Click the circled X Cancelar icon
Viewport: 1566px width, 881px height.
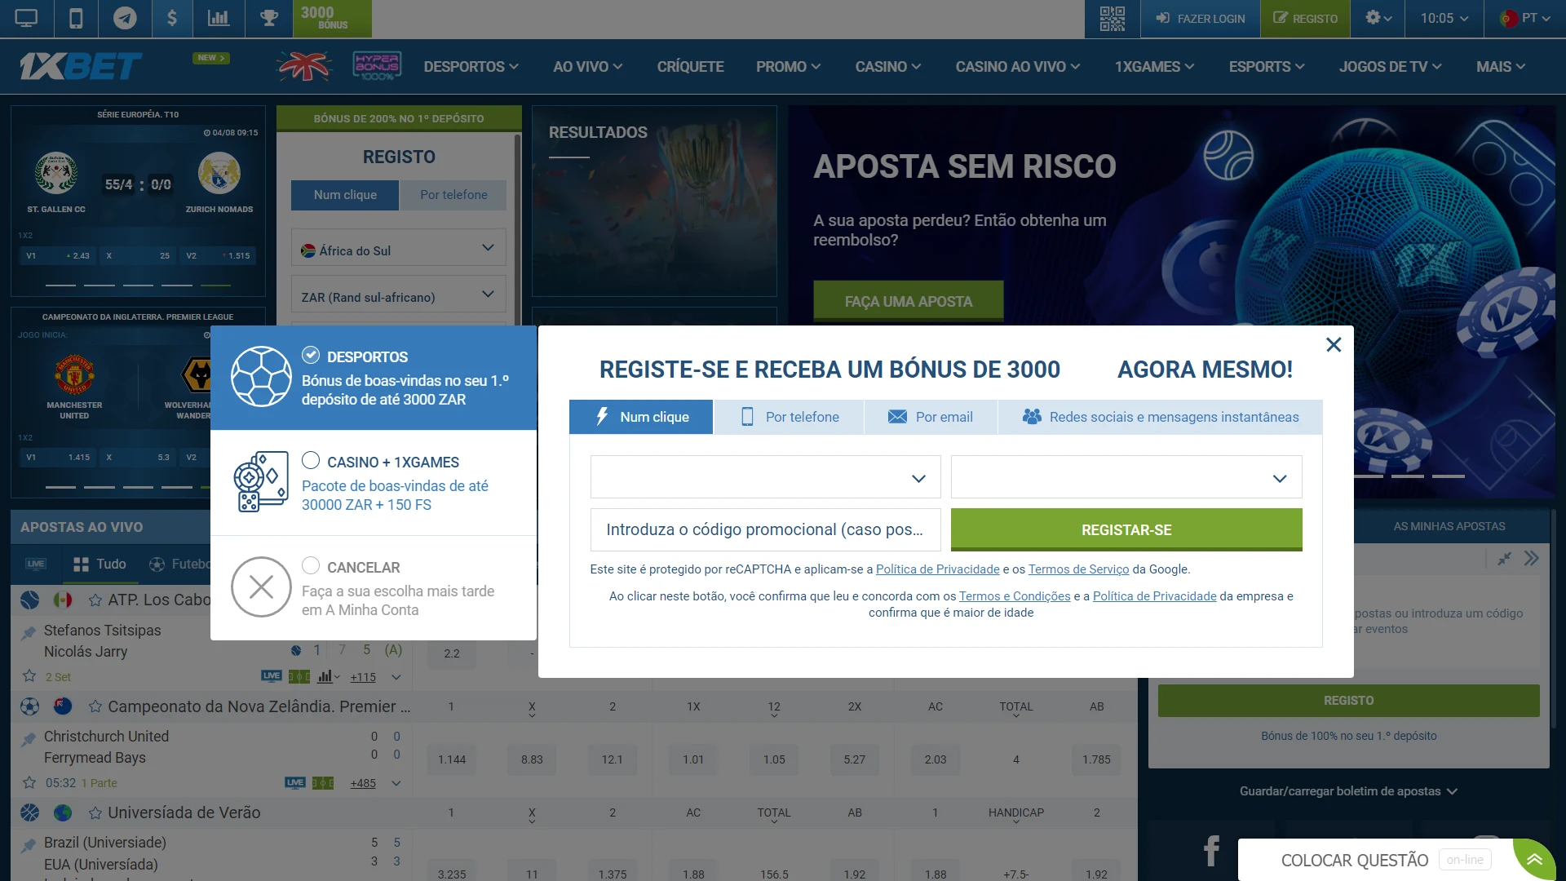tap(261, 587)
